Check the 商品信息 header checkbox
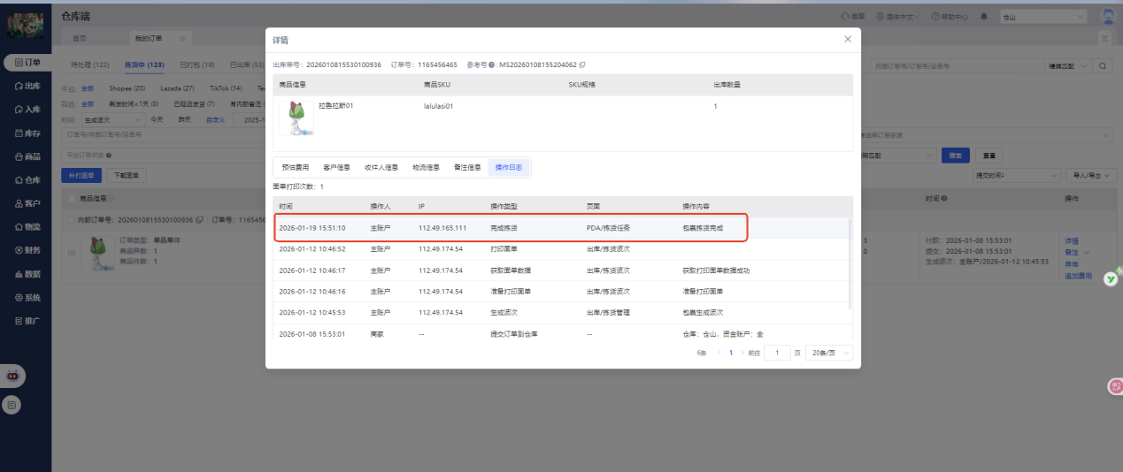The height and width of the screenshot is (472, 1123). [x=73, y=199]
